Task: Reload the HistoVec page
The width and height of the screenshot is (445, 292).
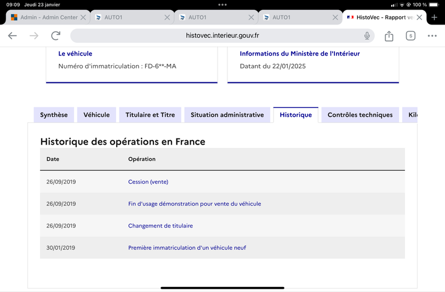Action: pyautogui.click(x=56, y=36)
